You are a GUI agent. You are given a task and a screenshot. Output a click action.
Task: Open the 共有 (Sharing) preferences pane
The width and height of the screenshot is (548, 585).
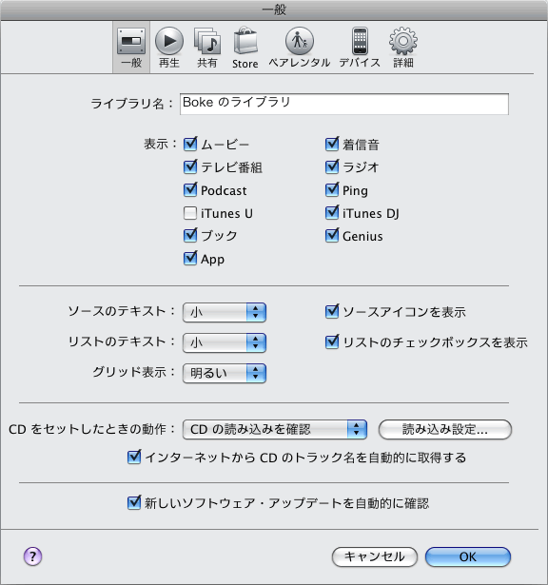[207, 48]
